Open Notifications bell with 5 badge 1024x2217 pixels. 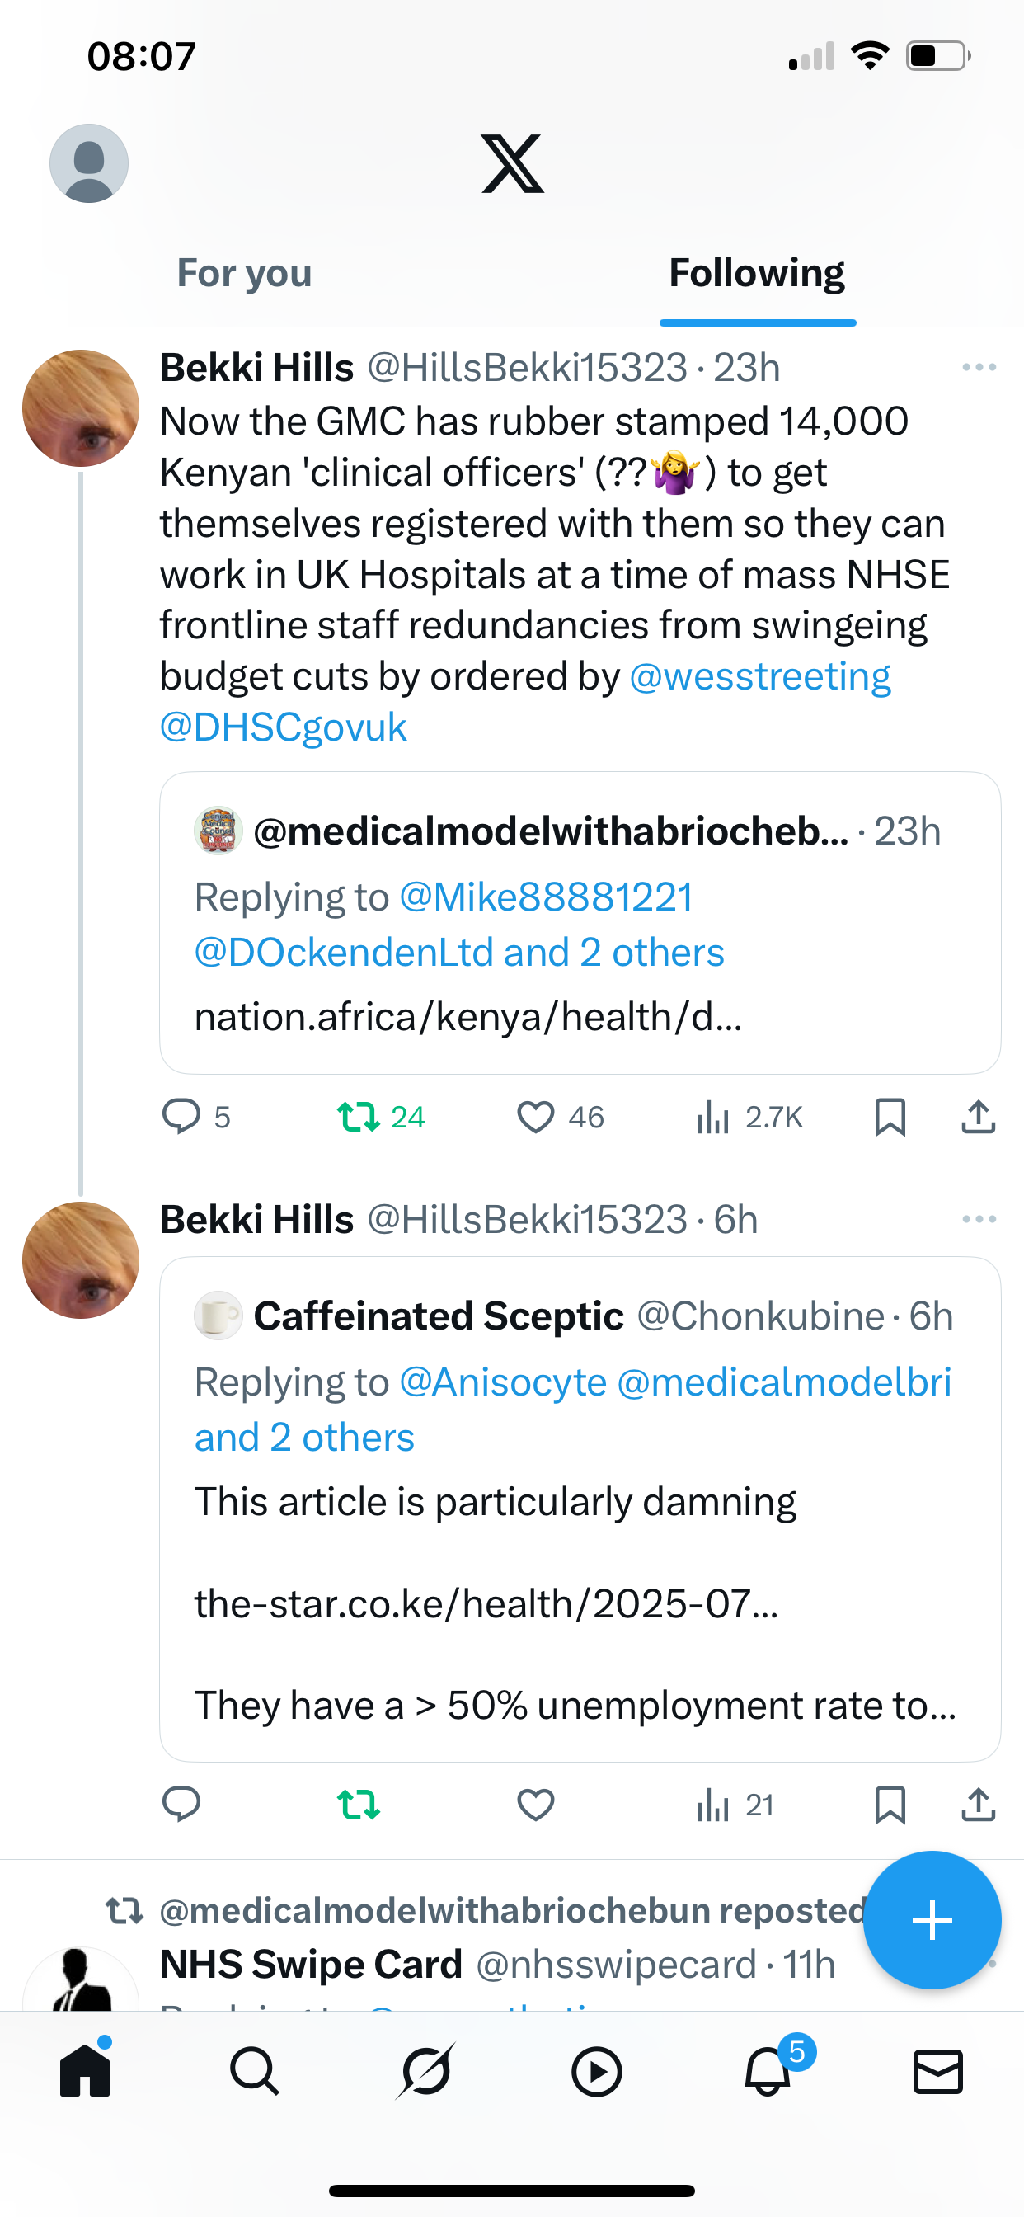click(x=768, y=2071)
